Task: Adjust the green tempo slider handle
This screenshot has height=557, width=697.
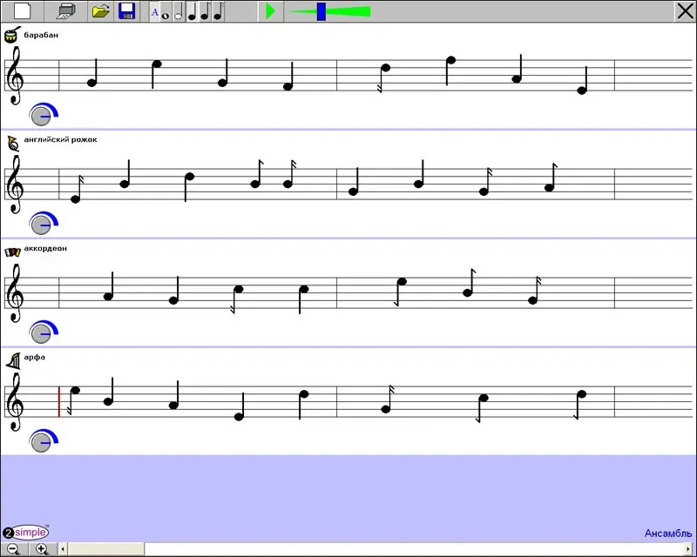Action: click(321, 11)
